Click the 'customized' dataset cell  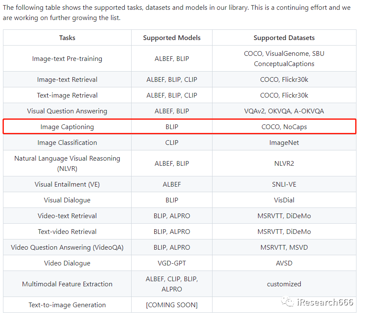(x=284, y=284)
